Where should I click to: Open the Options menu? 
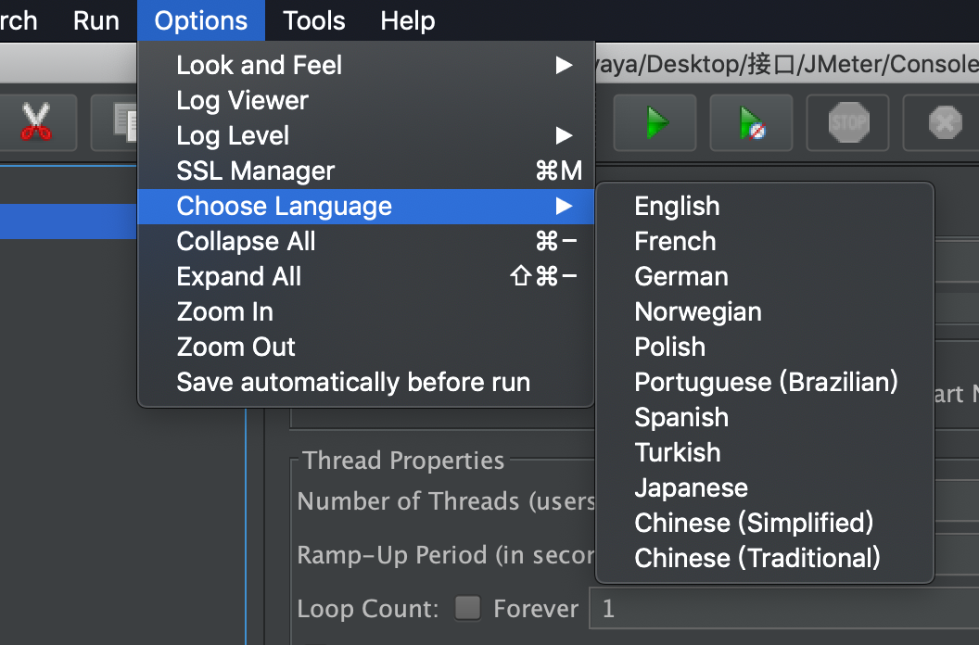[x=201, y=20]
